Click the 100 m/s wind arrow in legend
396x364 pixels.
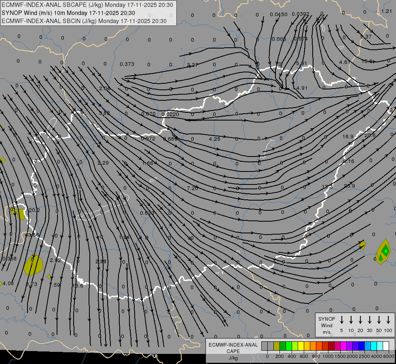coord(388,320)
